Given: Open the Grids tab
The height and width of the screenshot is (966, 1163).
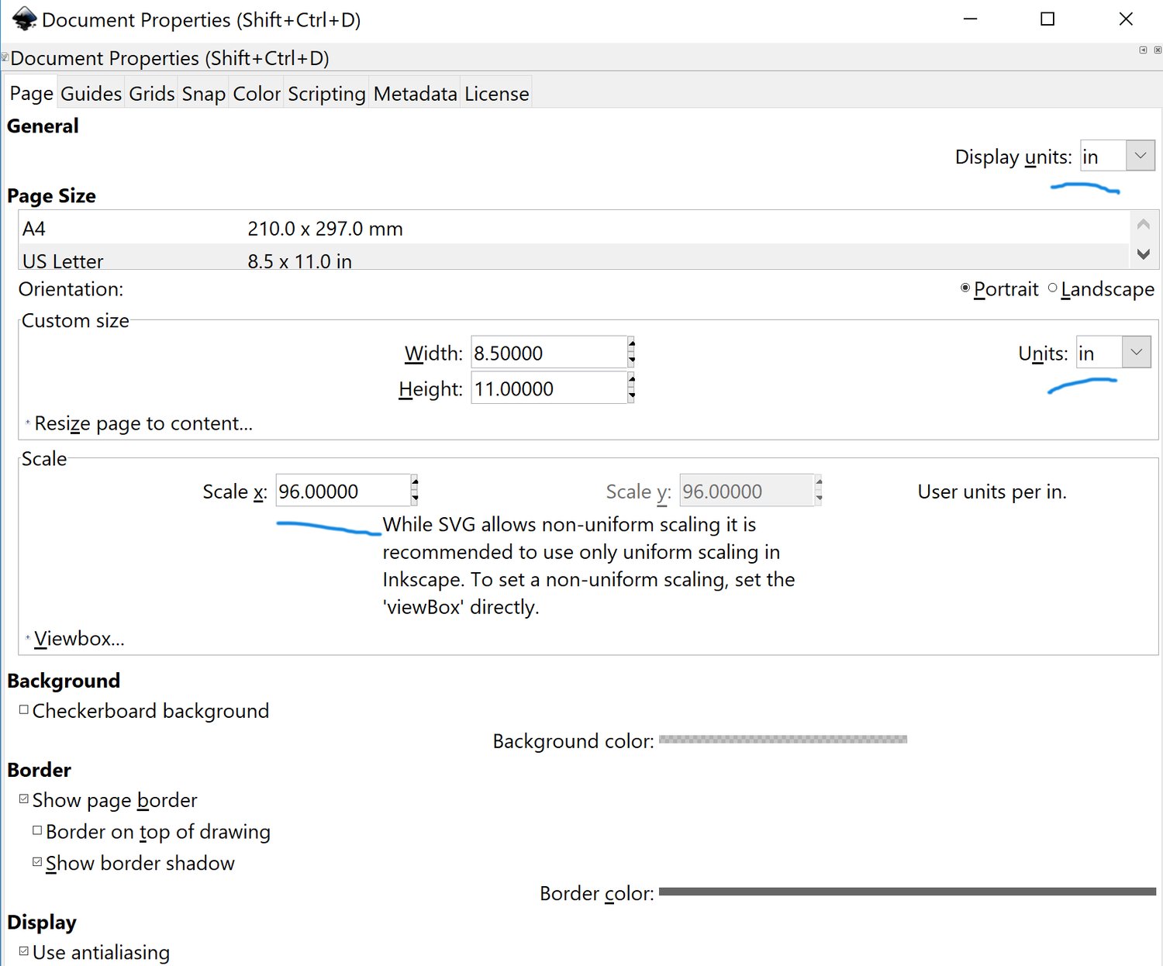Looking at the screenshot, I should pos(151,93).
